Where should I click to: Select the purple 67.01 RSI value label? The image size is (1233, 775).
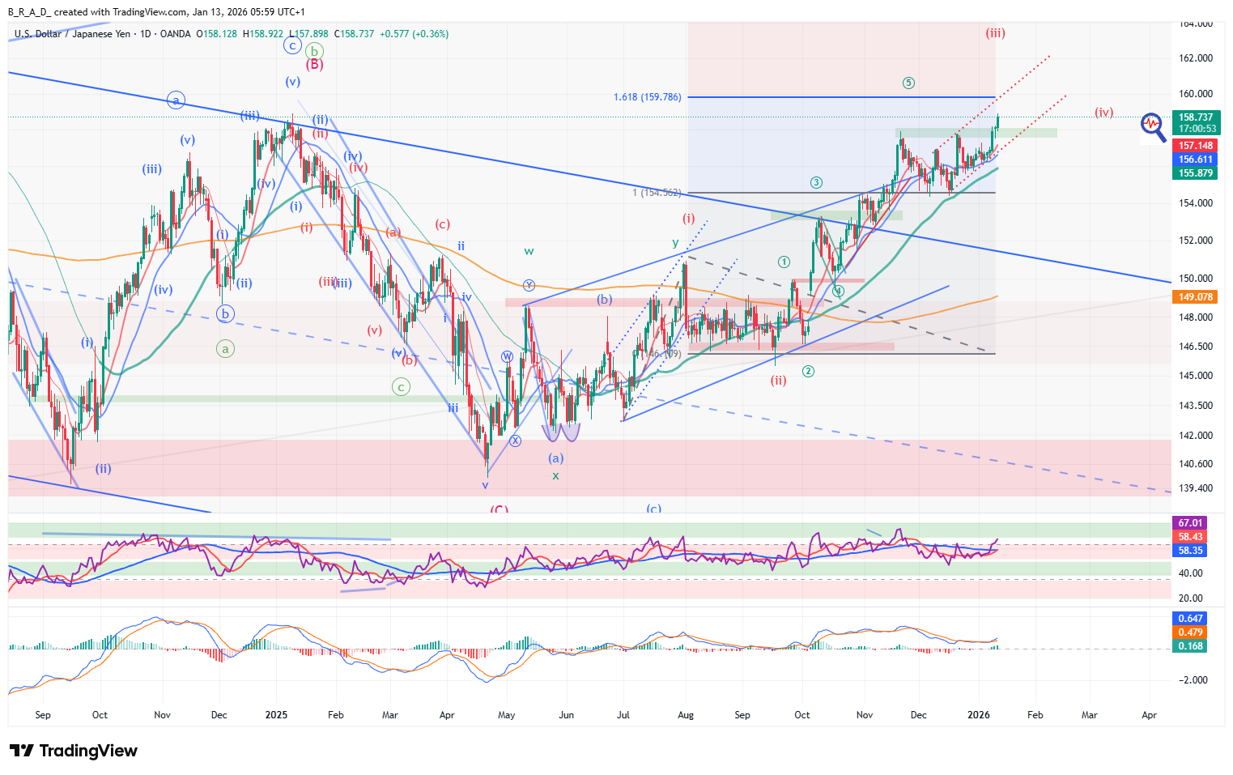tap(1190, 523)
